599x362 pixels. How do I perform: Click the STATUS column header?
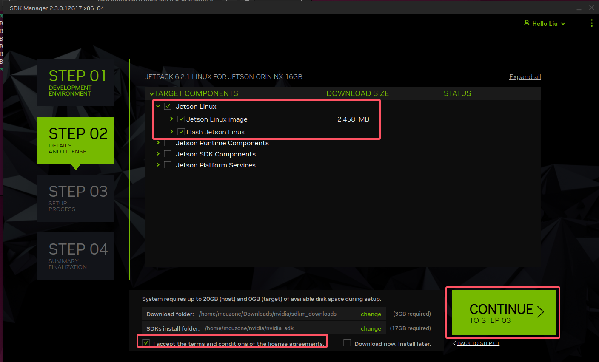click(457, 93)
